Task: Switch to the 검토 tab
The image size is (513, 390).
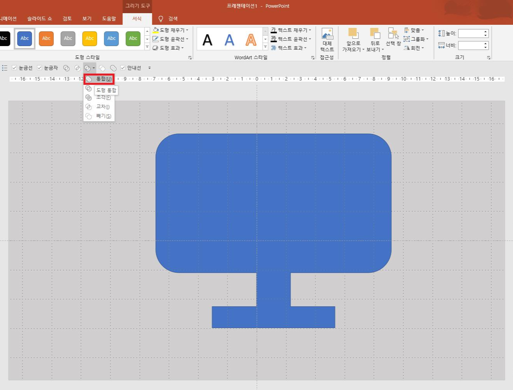Action: pyautogui.click(x=67, y=19)
